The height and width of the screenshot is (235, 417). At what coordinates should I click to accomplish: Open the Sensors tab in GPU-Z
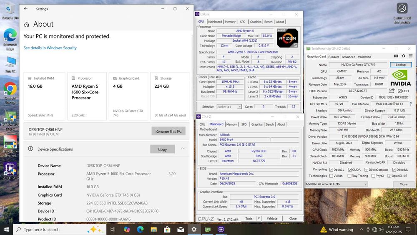tap(334, 57)
